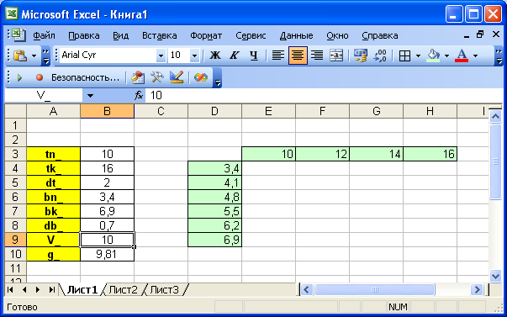
Task: Click Run Macro play icon
Action: click(19, 77)
